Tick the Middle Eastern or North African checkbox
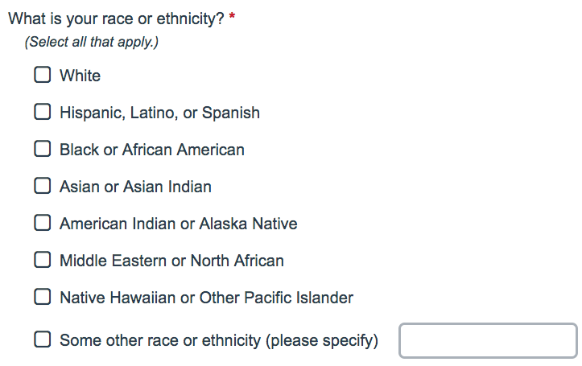 point(43,260)
